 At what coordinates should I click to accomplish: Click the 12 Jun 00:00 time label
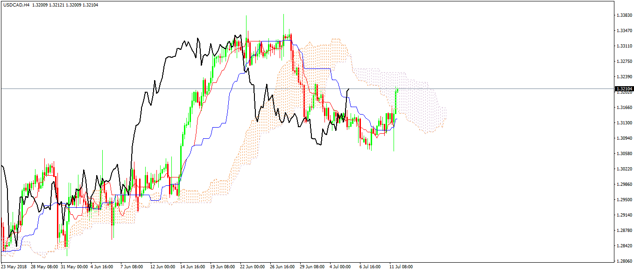(163, 267)
